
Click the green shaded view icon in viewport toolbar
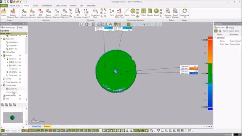click(129, 24)
